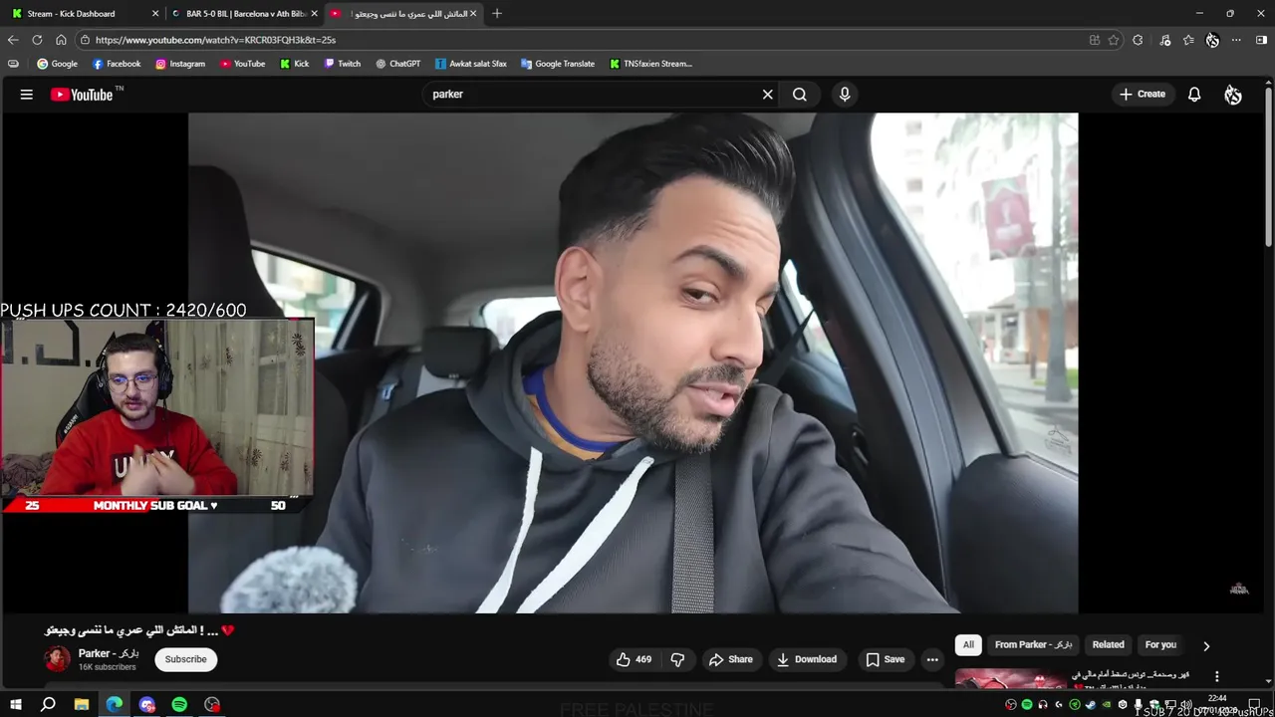Image resolution: width=1275 pixels, height=717 pixels.
Task: Run the search with the magnifier button
Action: click(x=799, y=95)
